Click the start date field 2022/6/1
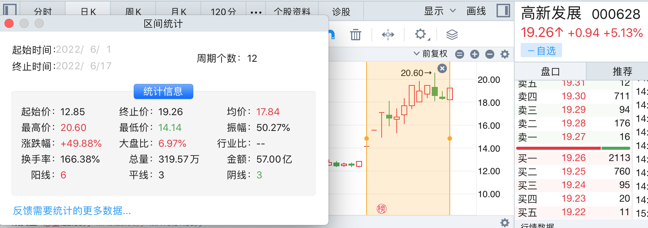 (x=83, y=49)
